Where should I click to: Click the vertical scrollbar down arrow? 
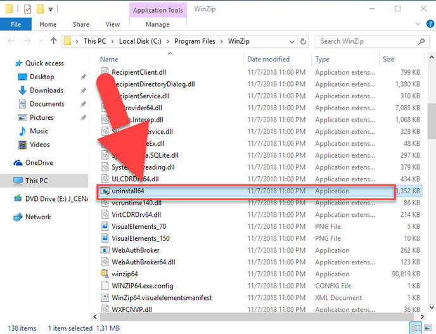(432, 307)
